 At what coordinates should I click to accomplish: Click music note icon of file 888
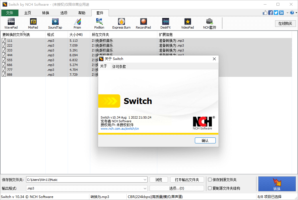(4, 74)
